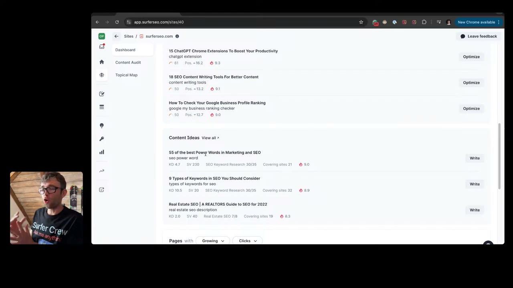
Task: Open the '15 ChatGPT Chrome Extensions' article title
Action: pyautogui.click(x=223, y=51)
